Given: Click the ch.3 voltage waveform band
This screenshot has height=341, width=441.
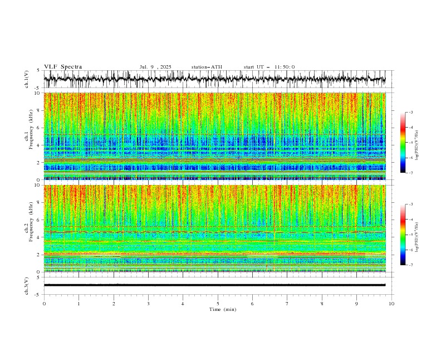Looking at the screenshot, I should coord(214,285).
